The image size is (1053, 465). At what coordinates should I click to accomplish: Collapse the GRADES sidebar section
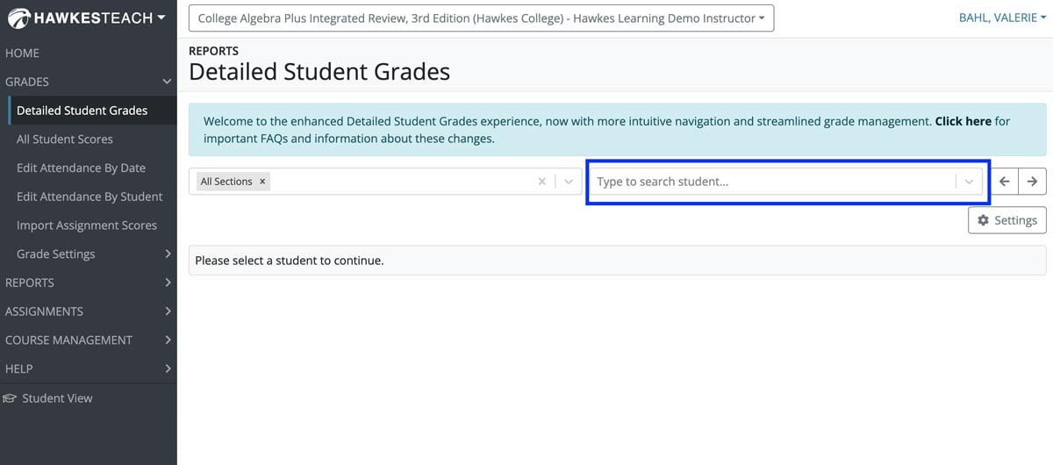click(x=167, y=82)
